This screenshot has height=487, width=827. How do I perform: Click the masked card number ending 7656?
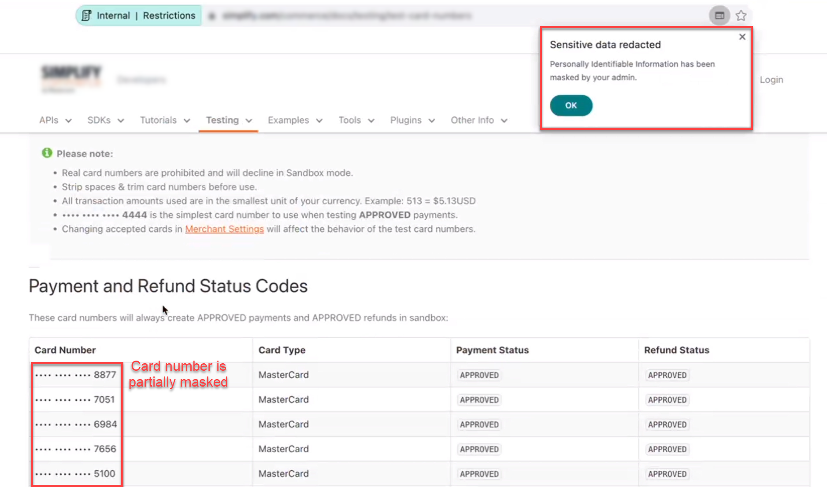(x=76, y=449)
